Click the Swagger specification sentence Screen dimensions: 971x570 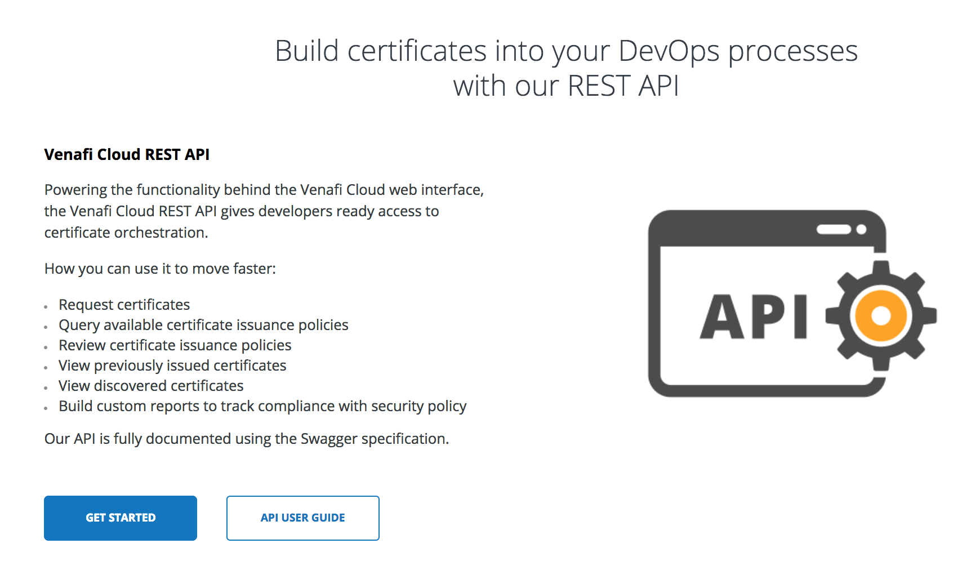(x=247, y=439)
